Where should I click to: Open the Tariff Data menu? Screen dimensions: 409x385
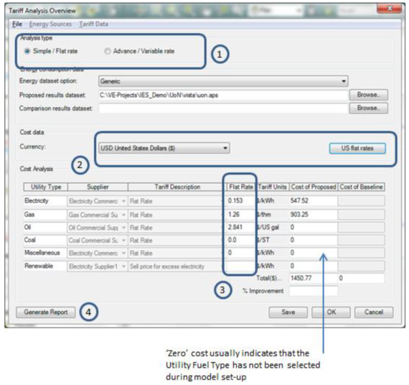click(x=94, y=24)
